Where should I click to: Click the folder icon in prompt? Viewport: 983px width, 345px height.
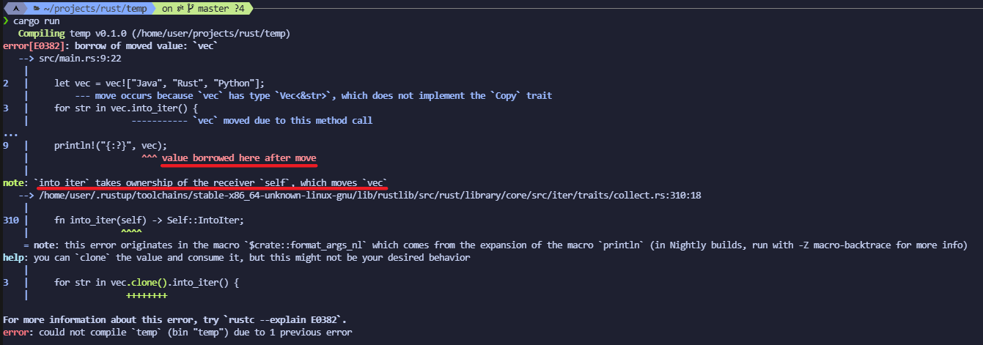tap(36, 8)
